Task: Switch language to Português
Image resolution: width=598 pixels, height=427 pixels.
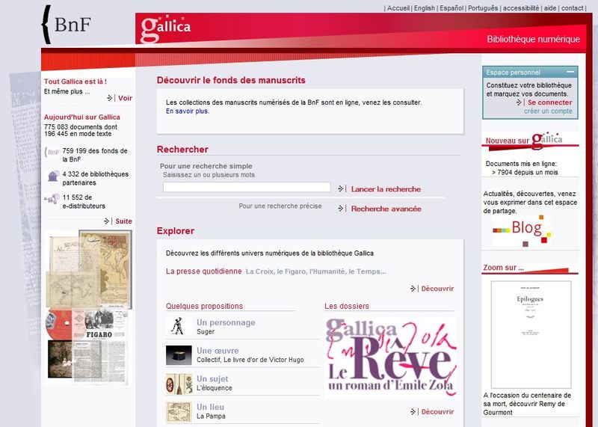Action: (x=483, y=8)
